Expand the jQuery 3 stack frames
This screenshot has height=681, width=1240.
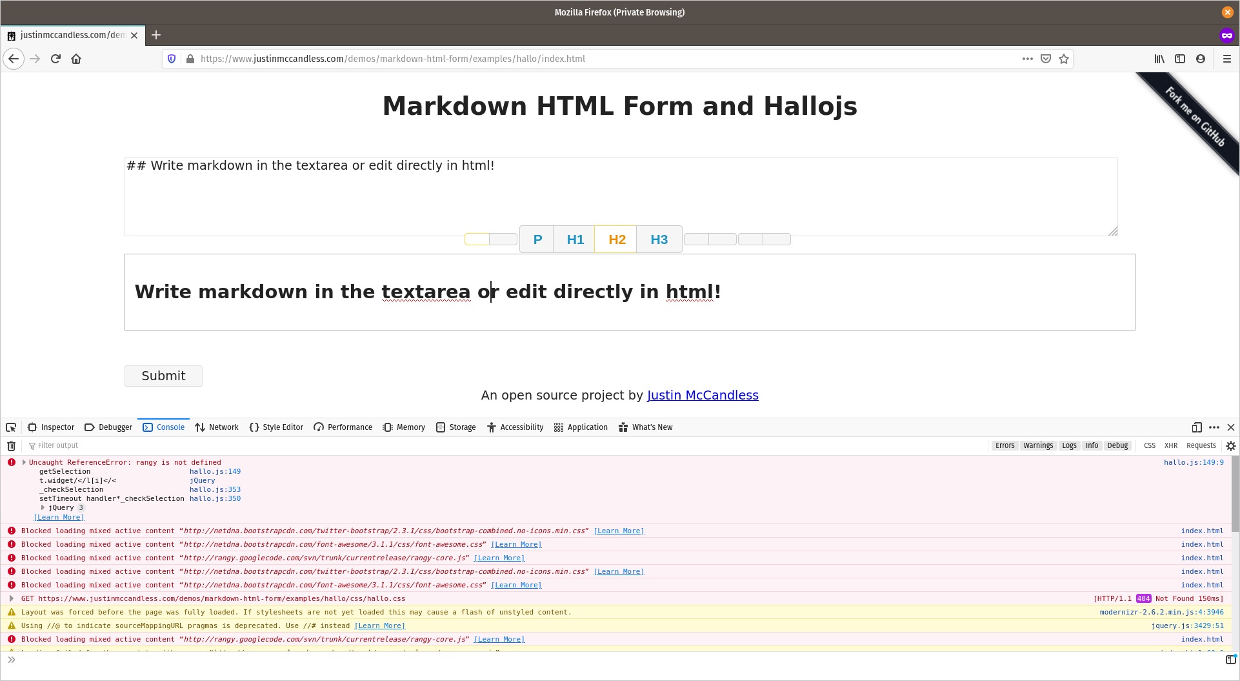coord(43,507)
